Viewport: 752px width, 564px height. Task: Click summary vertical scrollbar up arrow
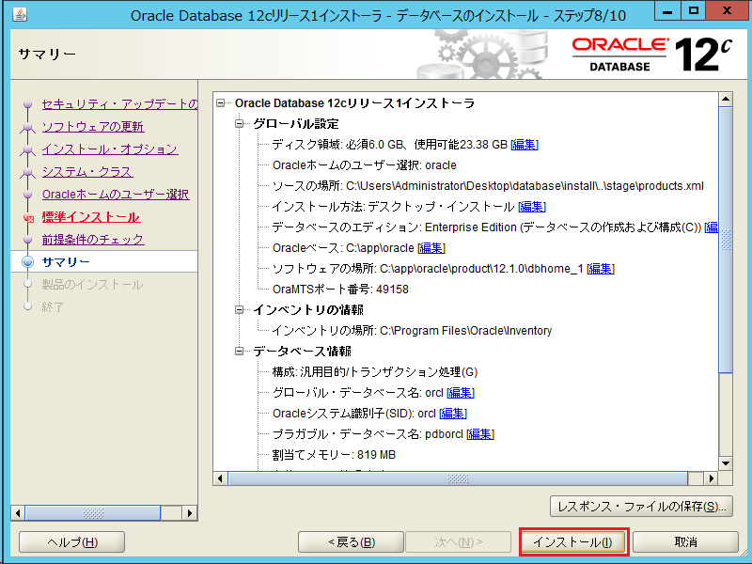(726, 100)
